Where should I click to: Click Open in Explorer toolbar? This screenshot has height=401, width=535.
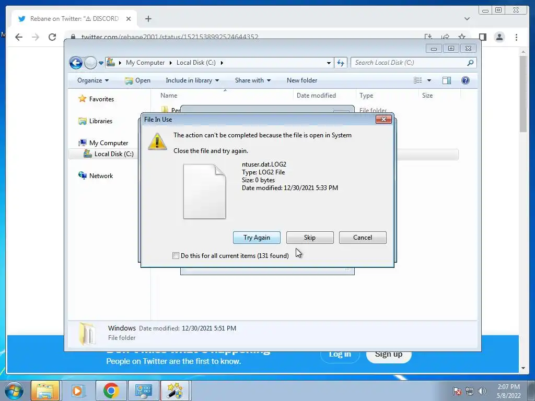(x=137, y=80)
